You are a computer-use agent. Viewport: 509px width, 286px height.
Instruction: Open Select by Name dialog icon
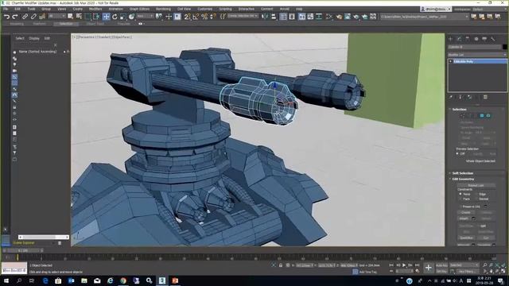point(79,17)
